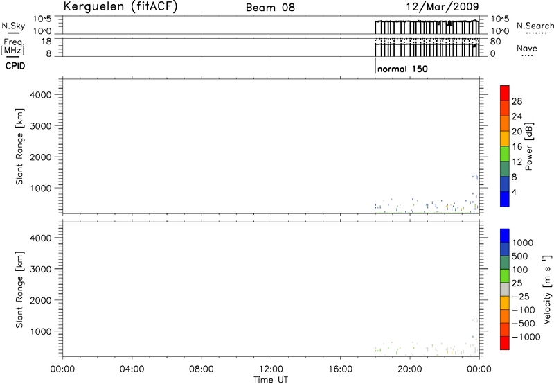Click the N.Search legend label
554x384 pixels.
coord(535,26)
